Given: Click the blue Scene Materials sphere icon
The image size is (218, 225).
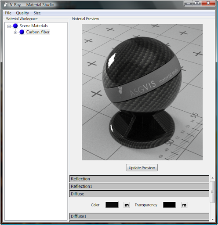Looking at the screenshot, I should 15,26.
